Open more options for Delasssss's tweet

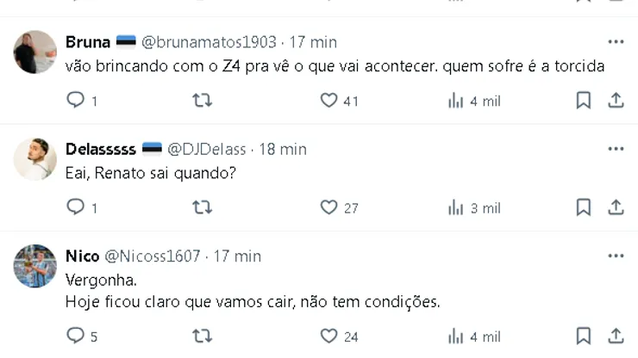pos(616,148)
